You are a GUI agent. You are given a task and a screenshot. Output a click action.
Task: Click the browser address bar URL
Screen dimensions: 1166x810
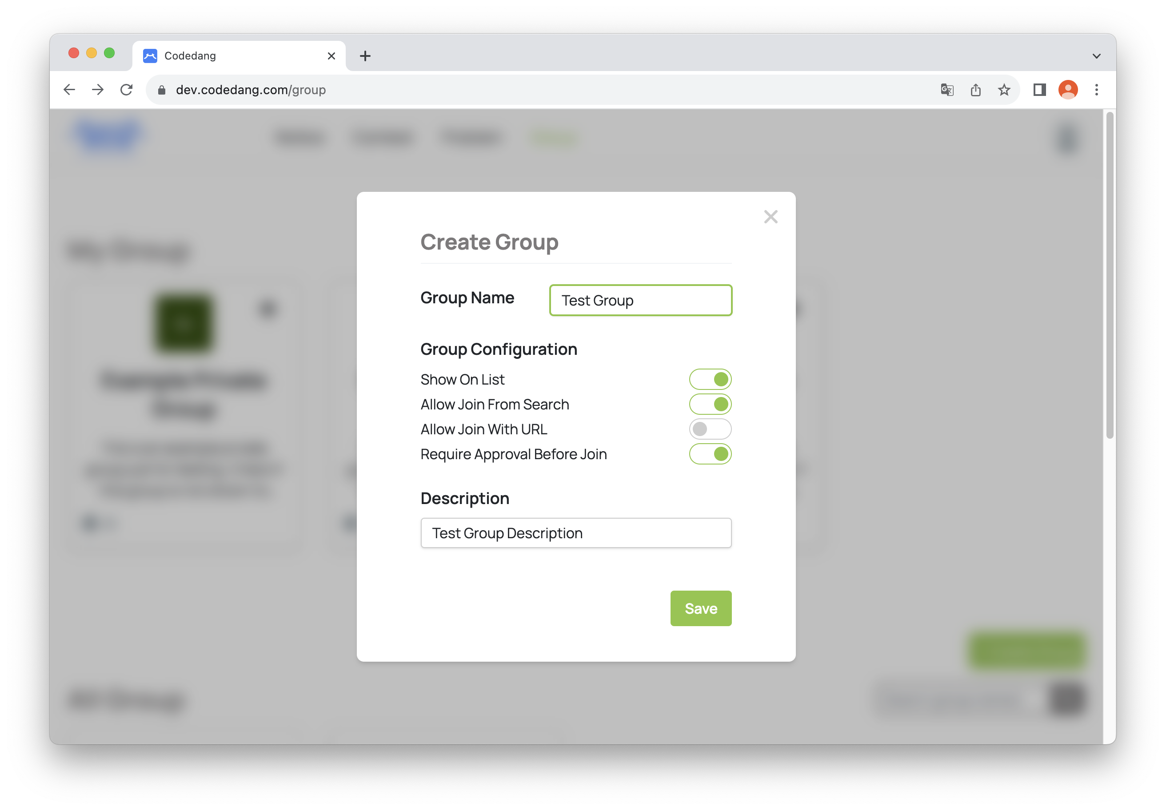point(252,89)
